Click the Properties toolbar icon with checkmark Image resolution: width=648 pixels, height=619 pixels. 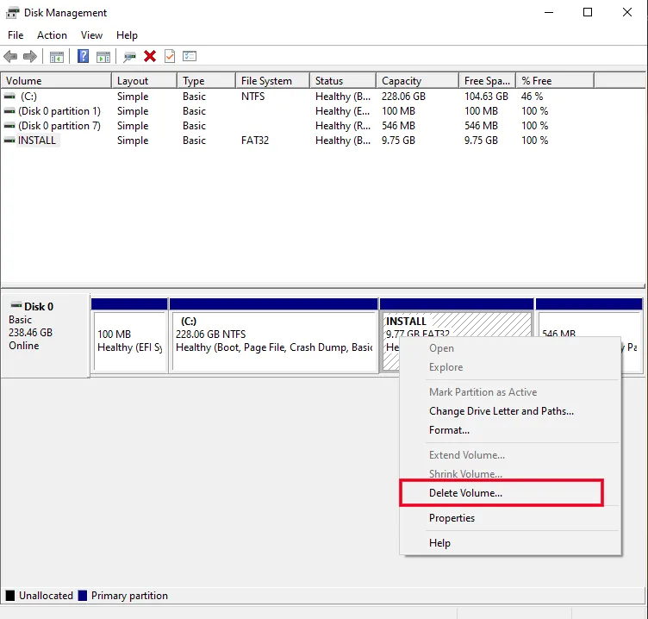(170, 57)
